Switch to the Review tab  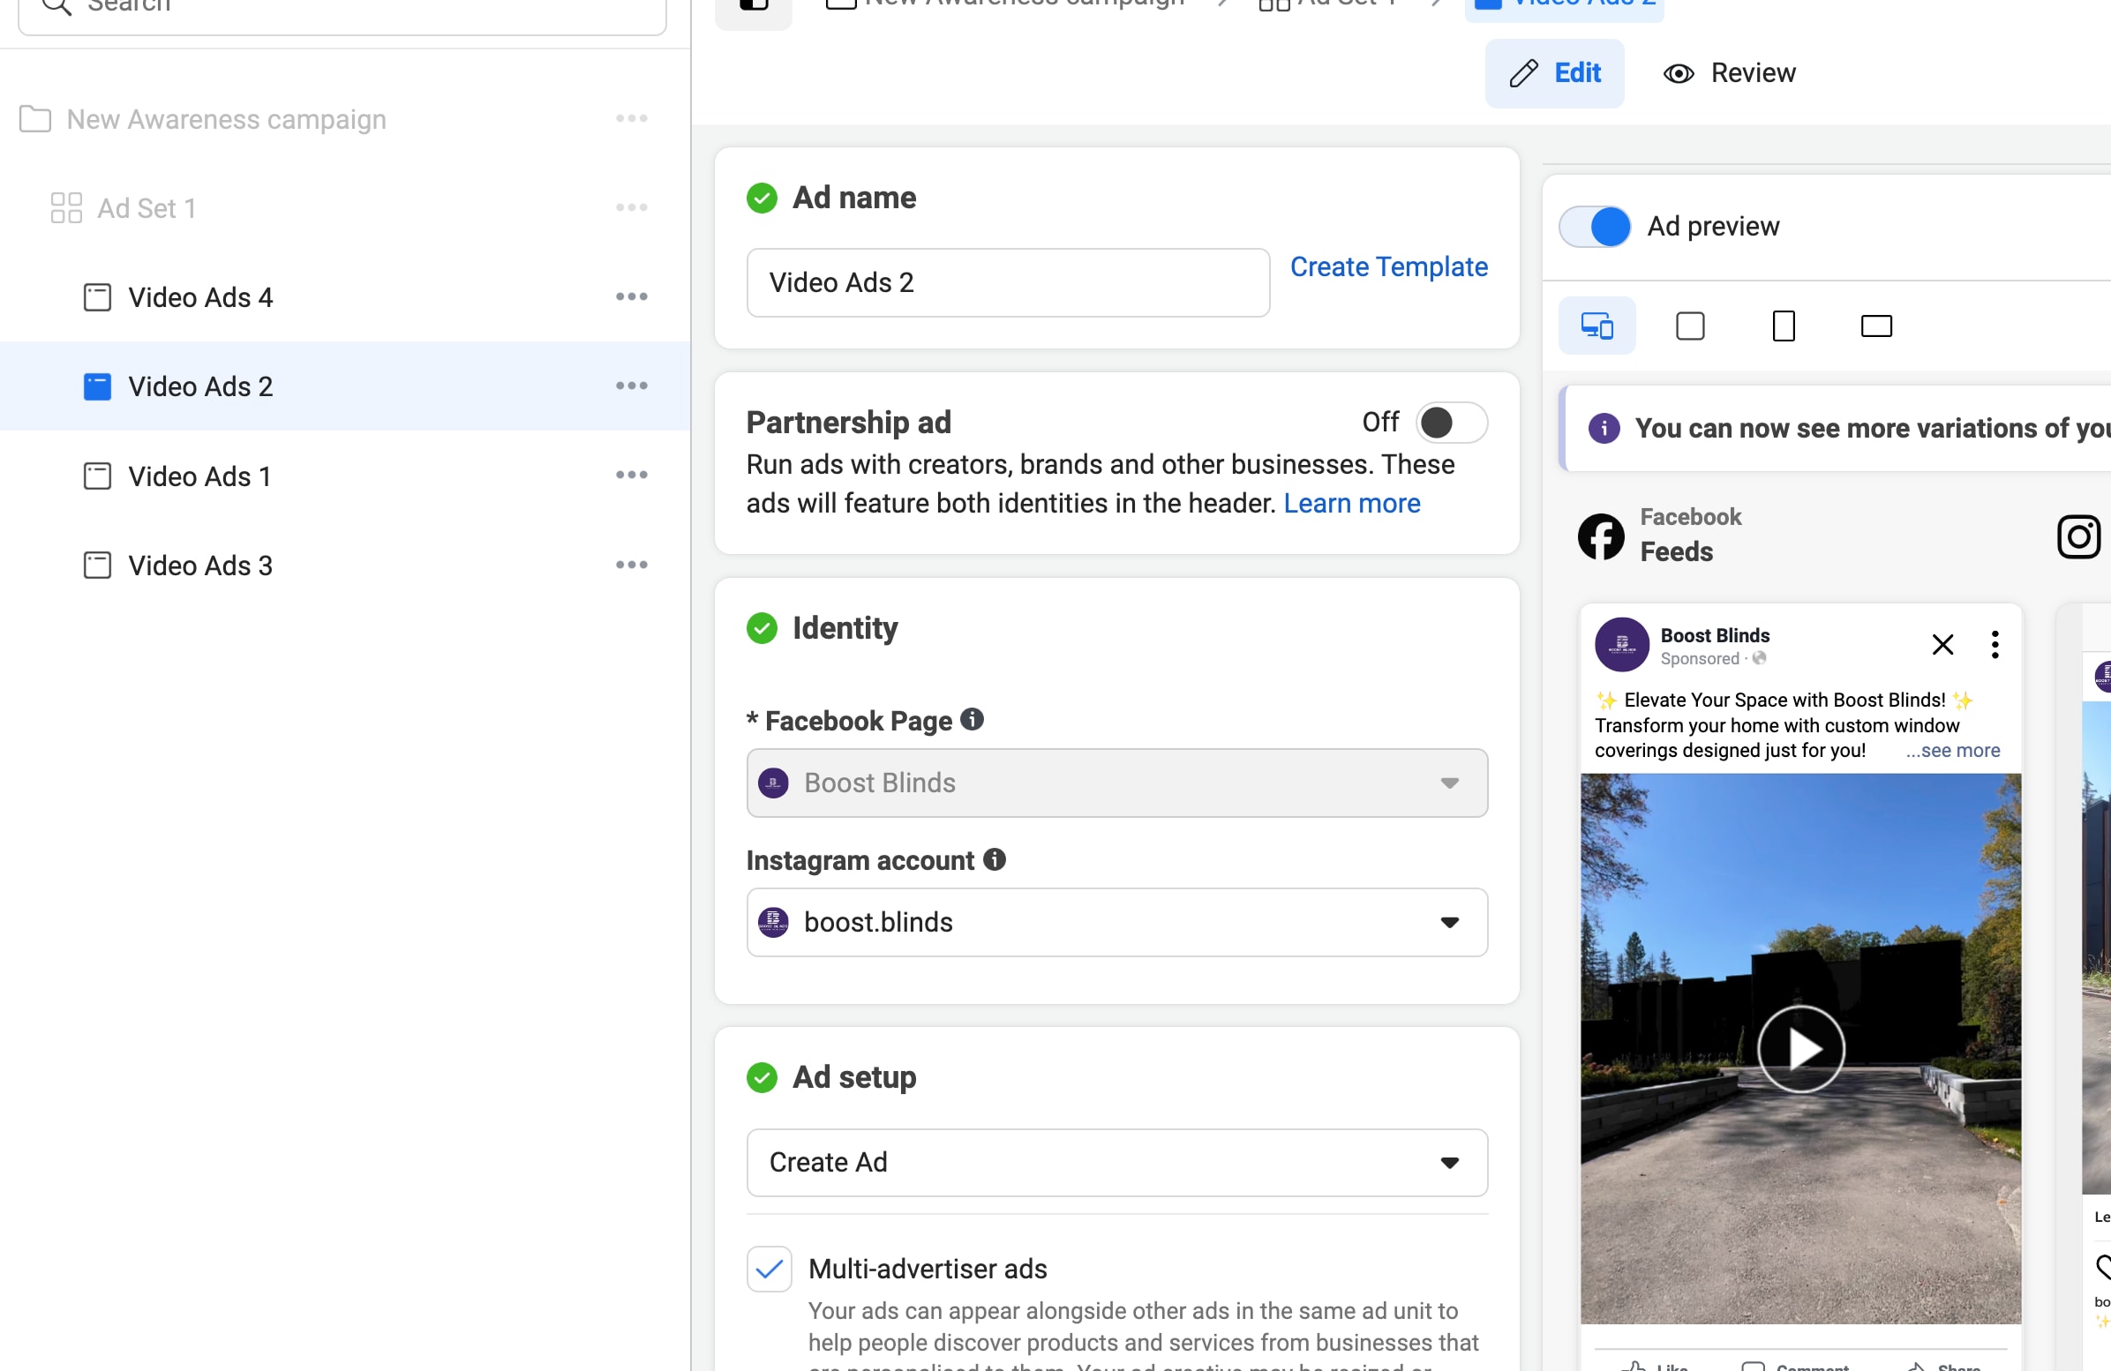coord(1730,73)
